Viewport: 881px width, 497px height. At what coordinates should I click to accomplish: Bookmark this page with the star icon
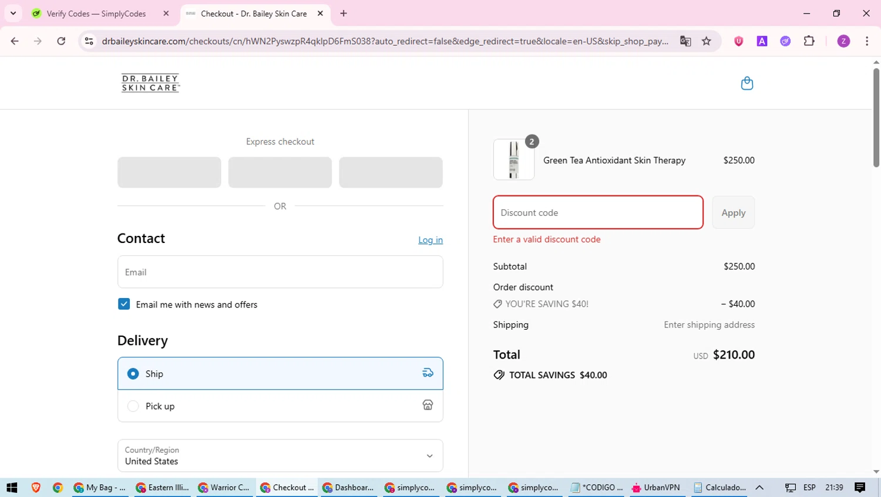(707, 41)
